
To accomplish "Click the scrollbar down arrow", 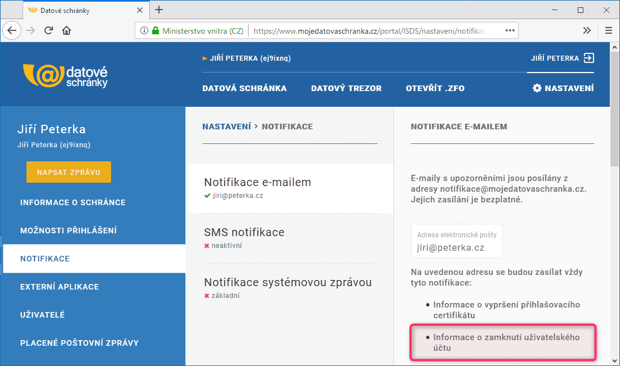I will pyautogui.click(x=614, y=361).
